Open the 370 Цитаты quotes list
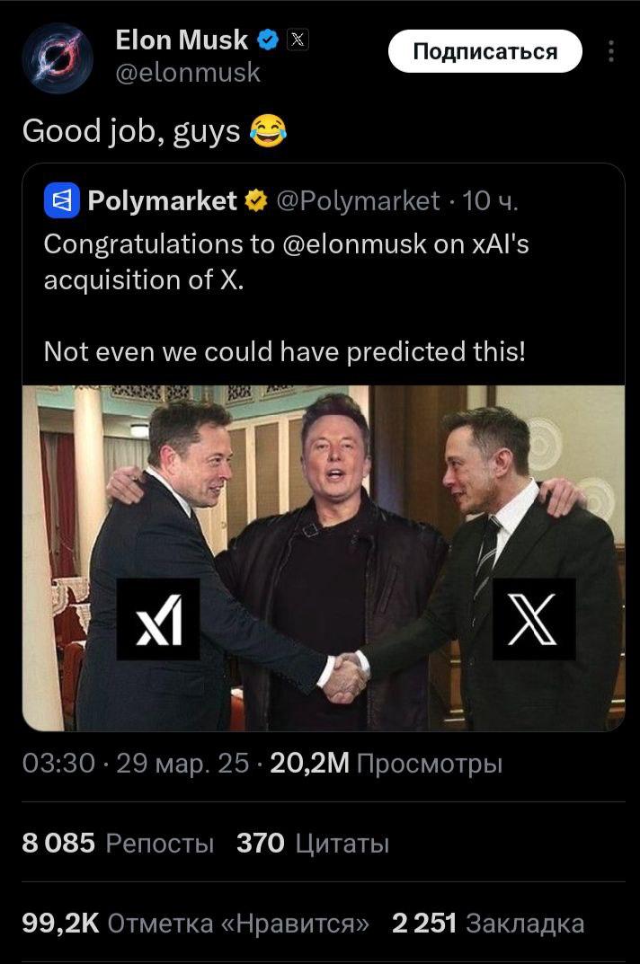Image resolution: width=640 pixels, height=964 pixels. coord(313,844)
